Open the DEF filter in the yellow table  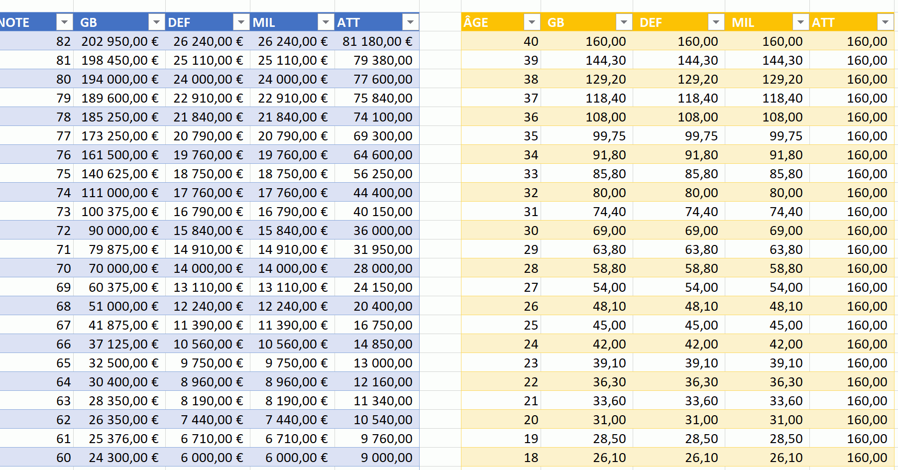[x=716, y=22]
